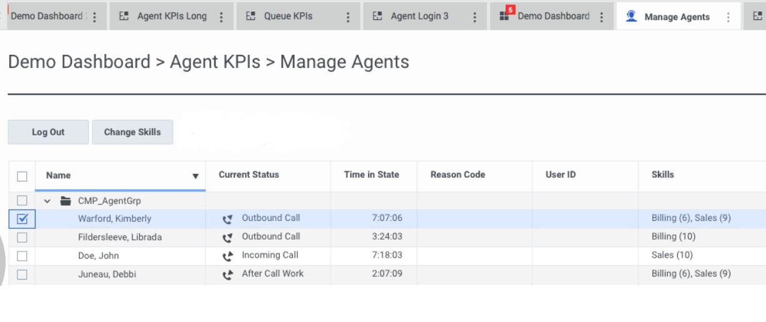Open the Agent KPIs Long tab options menu
Viewport: 766px width, 322px height.
click(221, 17)
